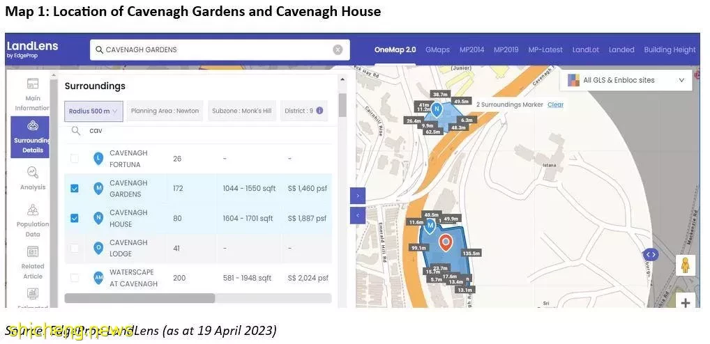The width and height of the screenshot is (710, 344).
Task: Switch to the OneMap 2.0 tab
Action: tap(395, 49)
